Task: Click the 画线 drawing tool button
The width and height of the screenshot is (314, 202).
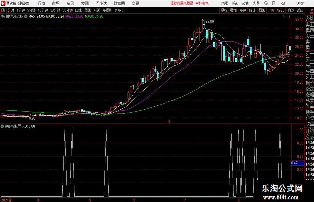Action: (262, 10)
